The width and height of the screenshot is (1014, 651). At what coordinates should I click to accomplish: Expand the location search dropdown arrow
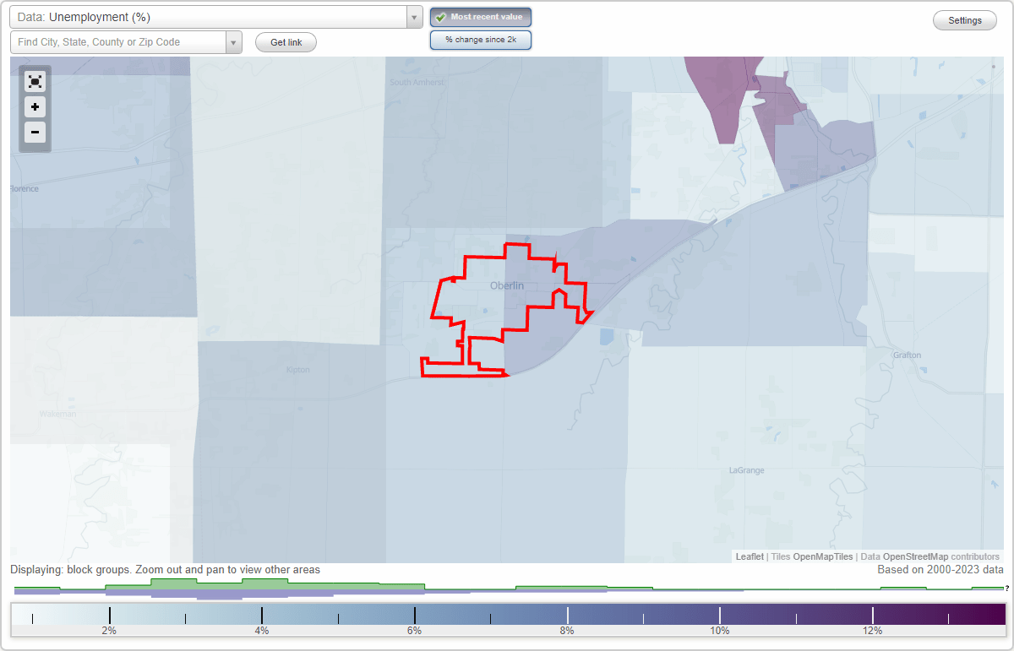233,42
